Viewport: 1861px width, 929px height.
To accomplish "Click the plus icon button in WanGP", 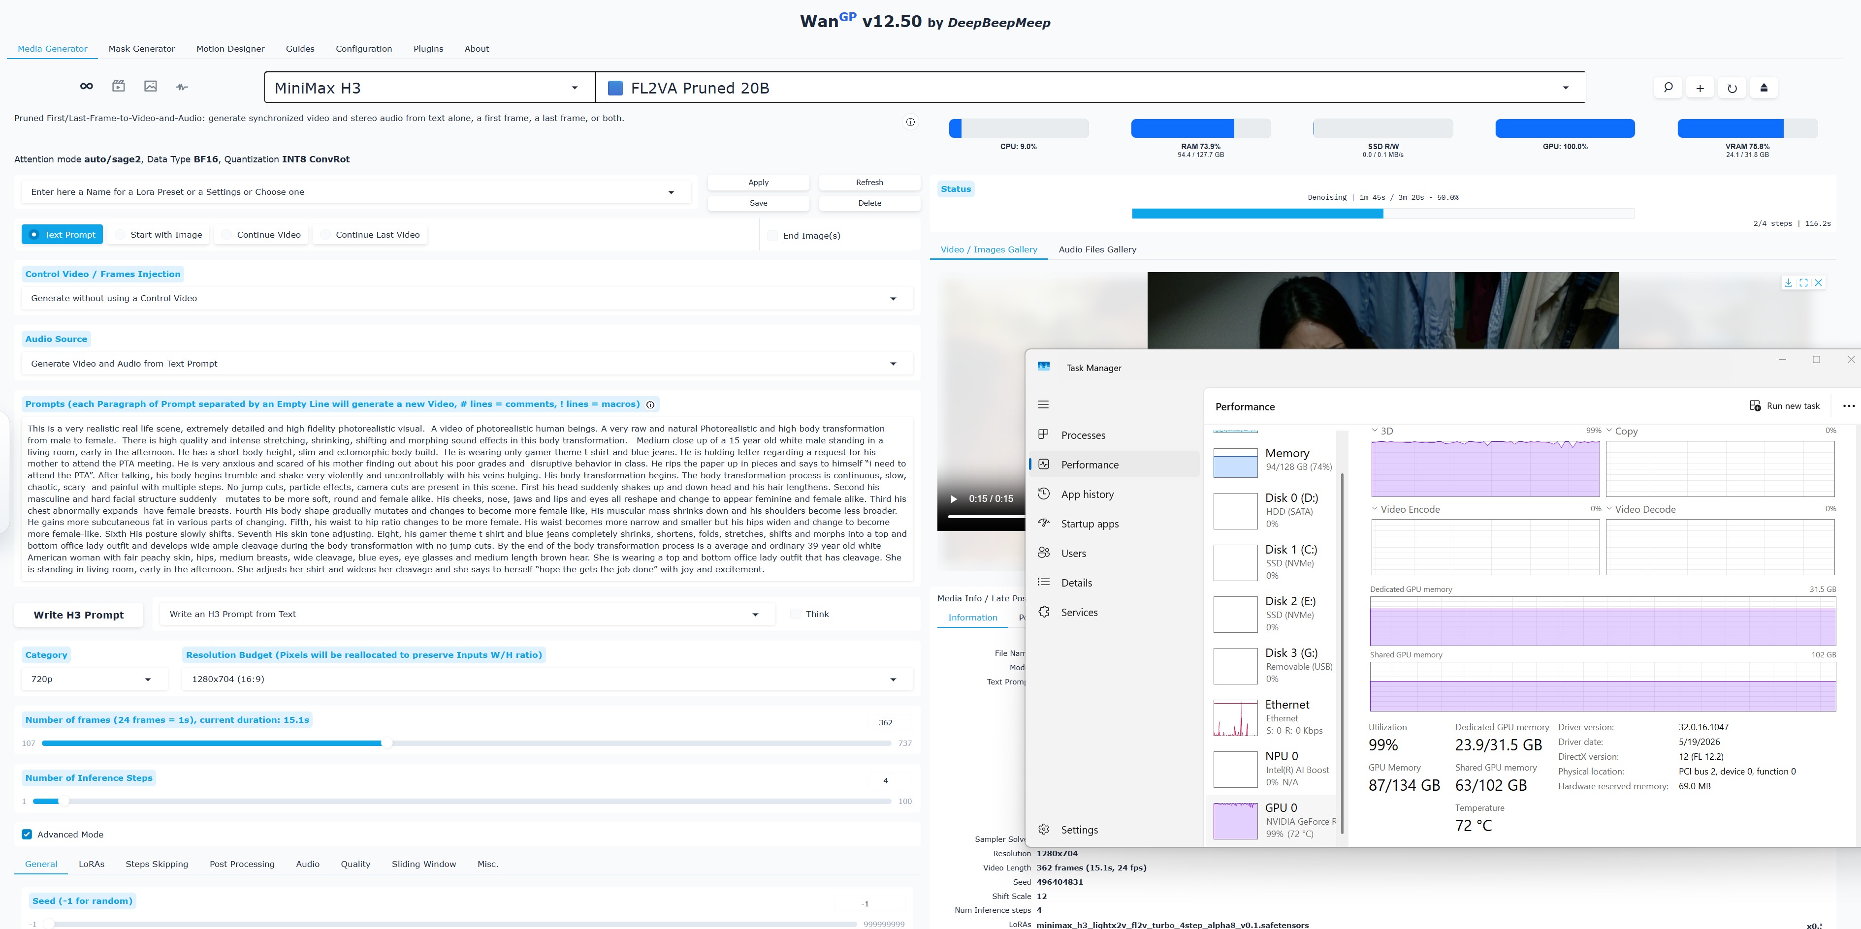I will pyautogui.click(x=1700, y=88).
